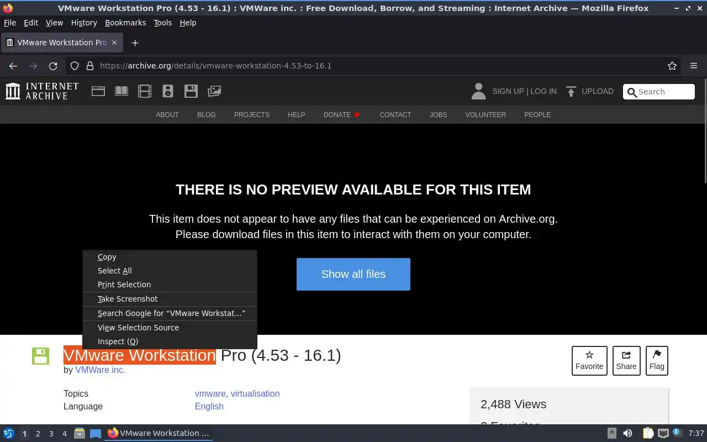Click the Upload arrow icon
This screenshot has height=442, width=707.
pyautogui.click(x=571, y=91)
